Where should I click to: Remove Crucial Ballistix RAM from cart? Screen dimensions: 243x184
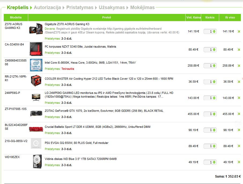pyautogui.click(x=239, y=130)
